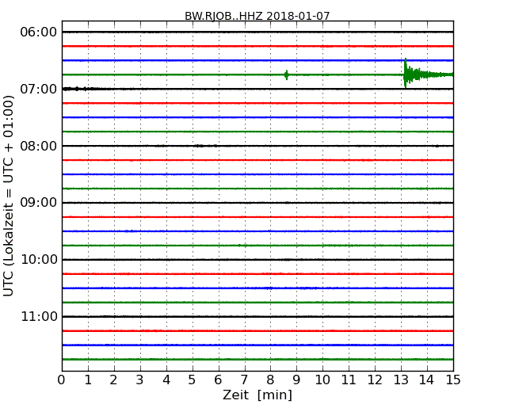Click the x-axis label Zeit [min]
The image size is (515, 412).
(x=257, y=395)
